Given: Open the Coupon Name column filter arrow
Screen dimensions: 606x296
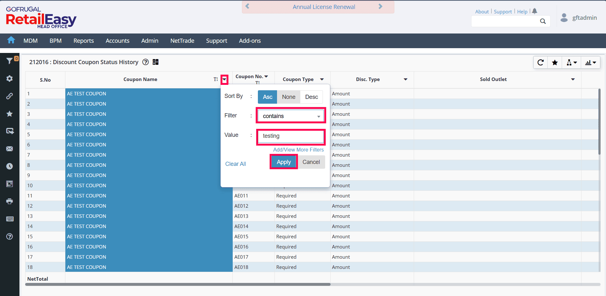Looking at the screenshot, I should [x=225, y=80].
